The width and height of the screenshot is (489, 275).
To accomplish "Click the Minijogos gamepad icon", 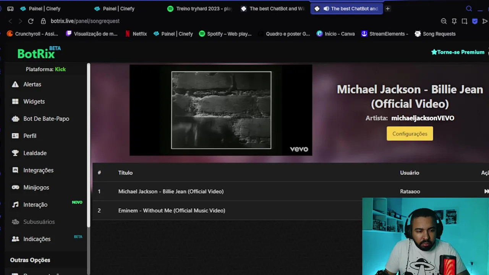I will click(15, 188).
